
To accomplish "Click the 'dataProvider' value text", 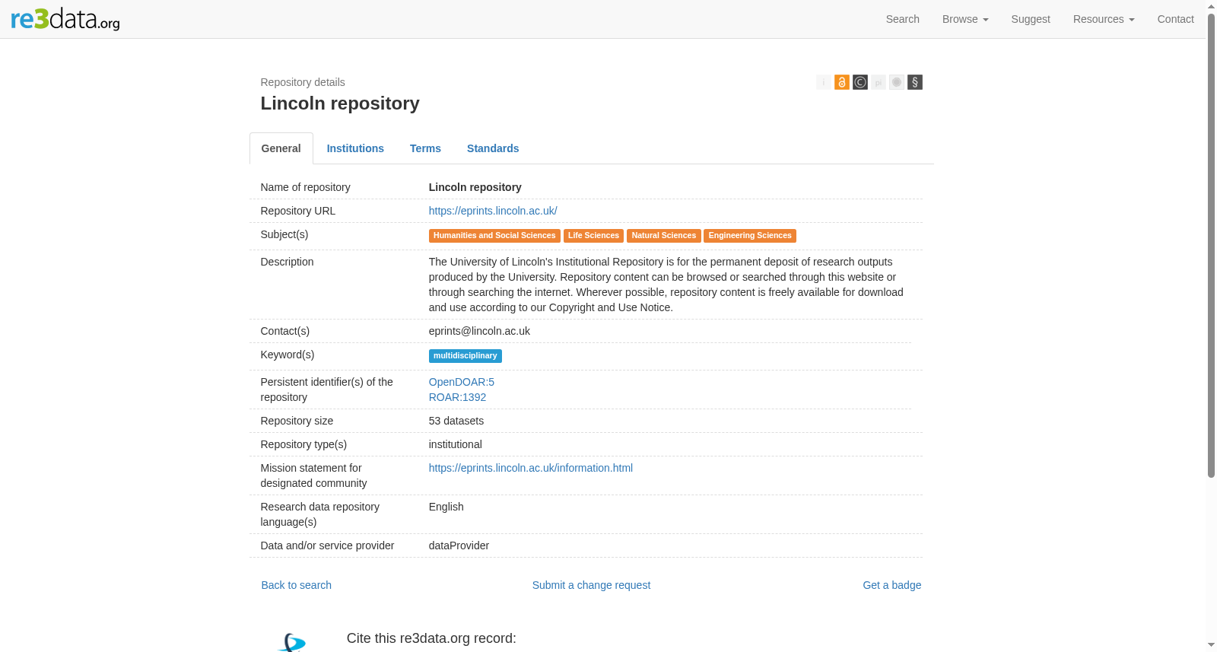I will [x=459, y=545].
